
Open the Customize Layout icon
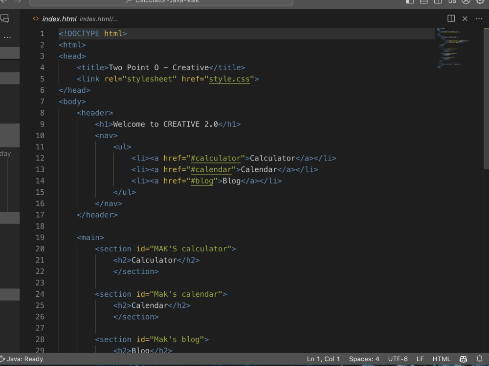(452, 1)
